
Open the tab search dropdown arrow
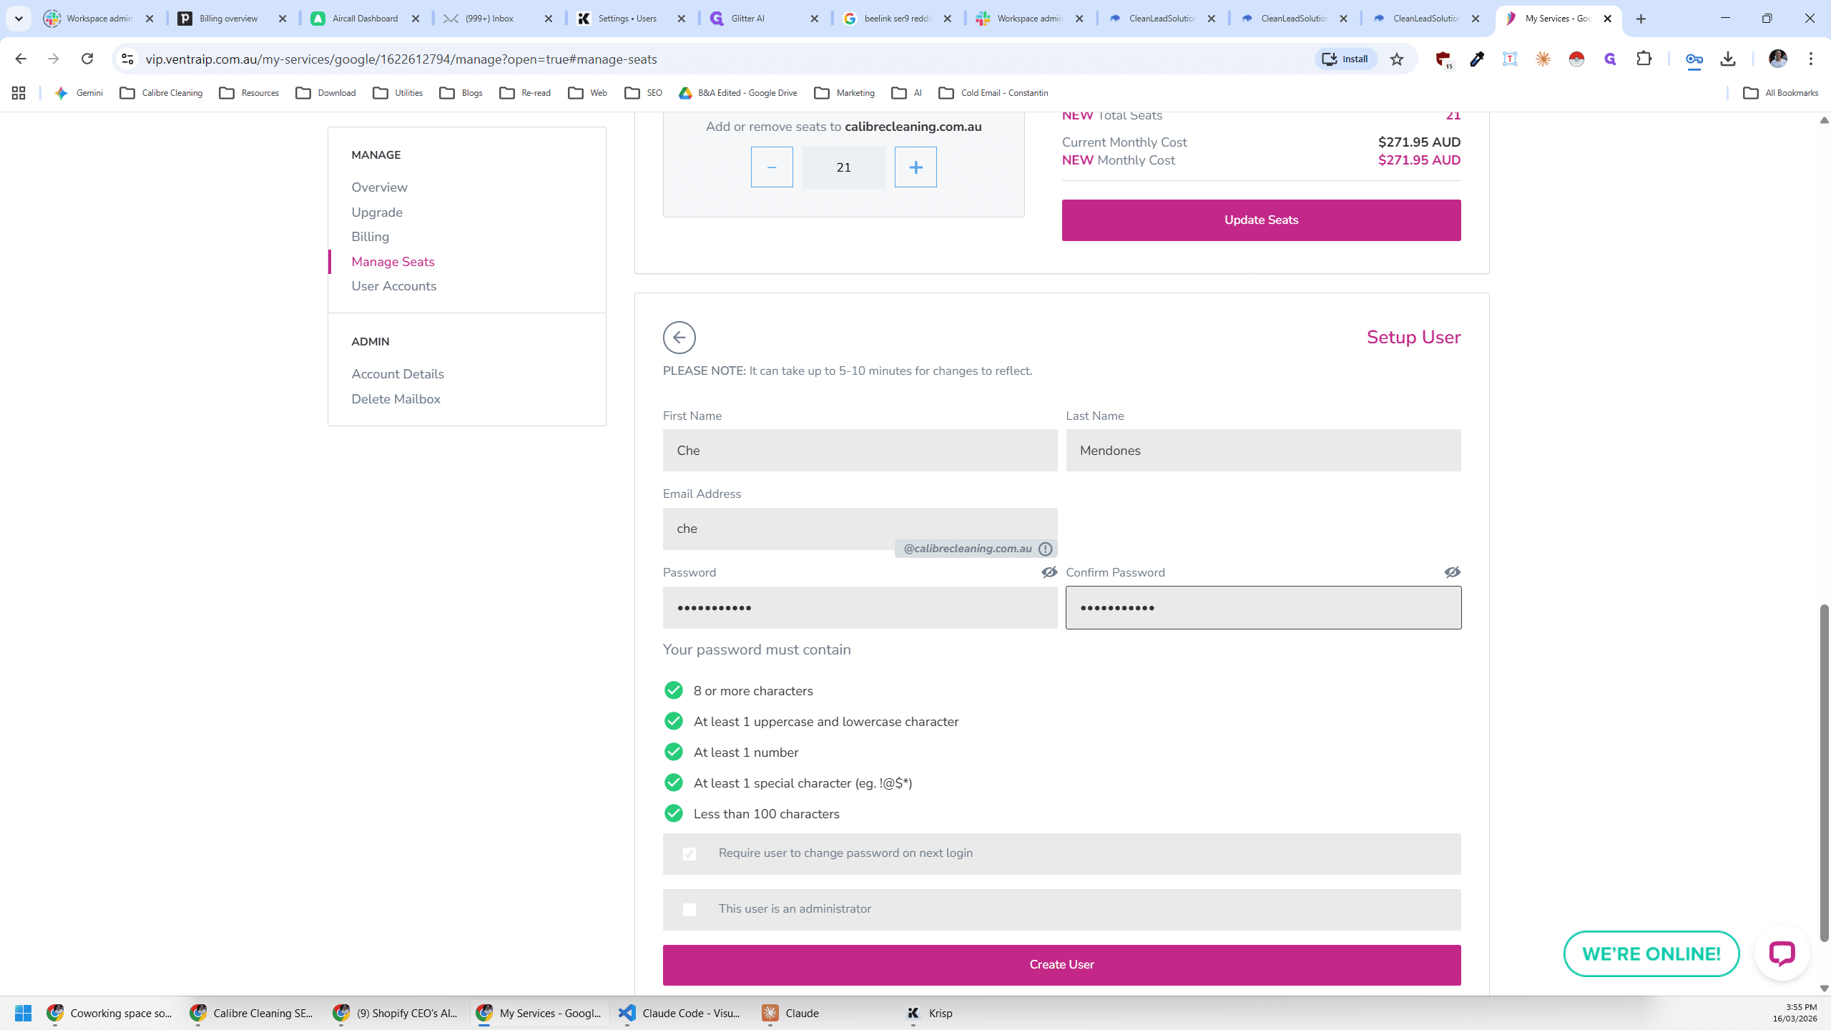tap(19, 19)
